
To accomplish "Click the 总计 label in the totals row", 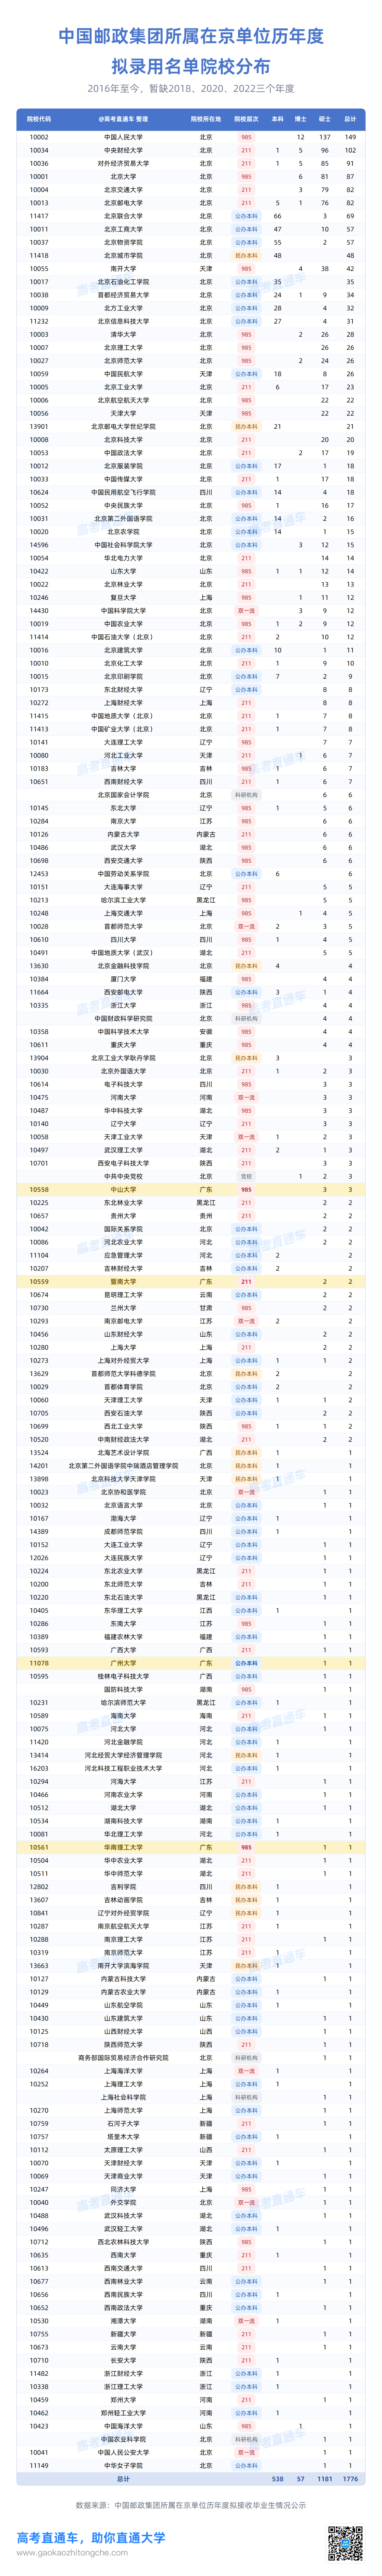I will coord(123,2479).
